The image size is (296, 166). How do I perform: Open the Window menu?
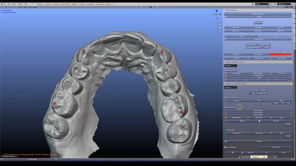[20, 4]
